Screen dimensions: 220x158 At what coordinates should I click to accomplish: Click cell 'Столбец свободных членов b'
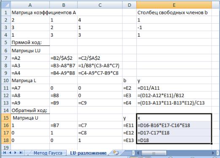click(x=174, y=13)
